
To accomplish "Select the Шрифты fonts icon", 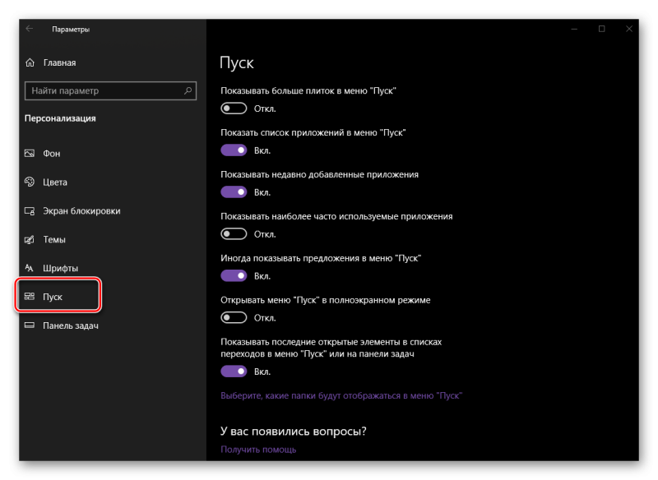I will 29,268.
